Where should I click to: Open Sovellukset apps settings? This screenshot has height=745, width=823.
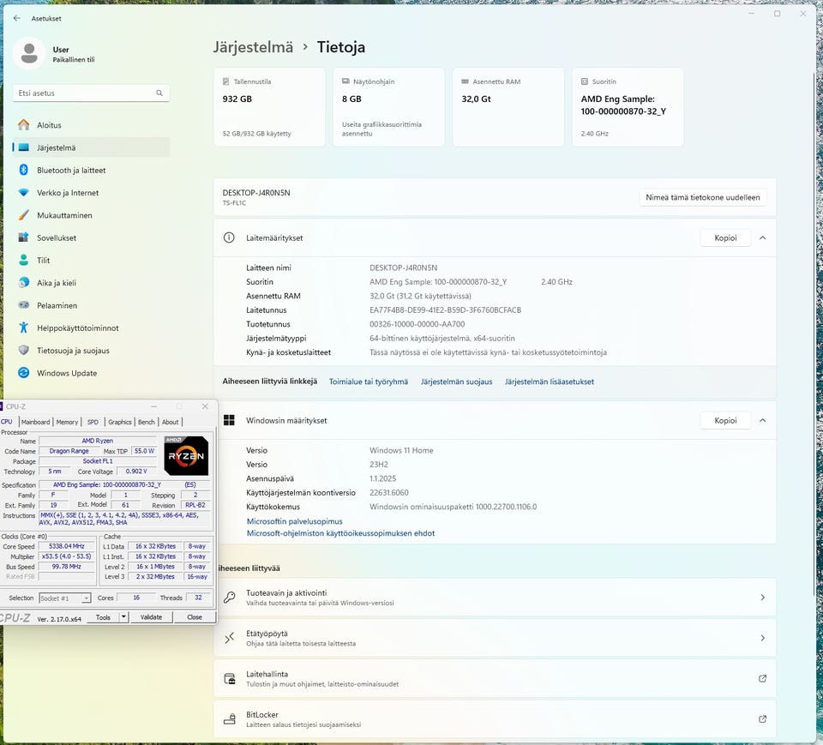click(91, 237)
